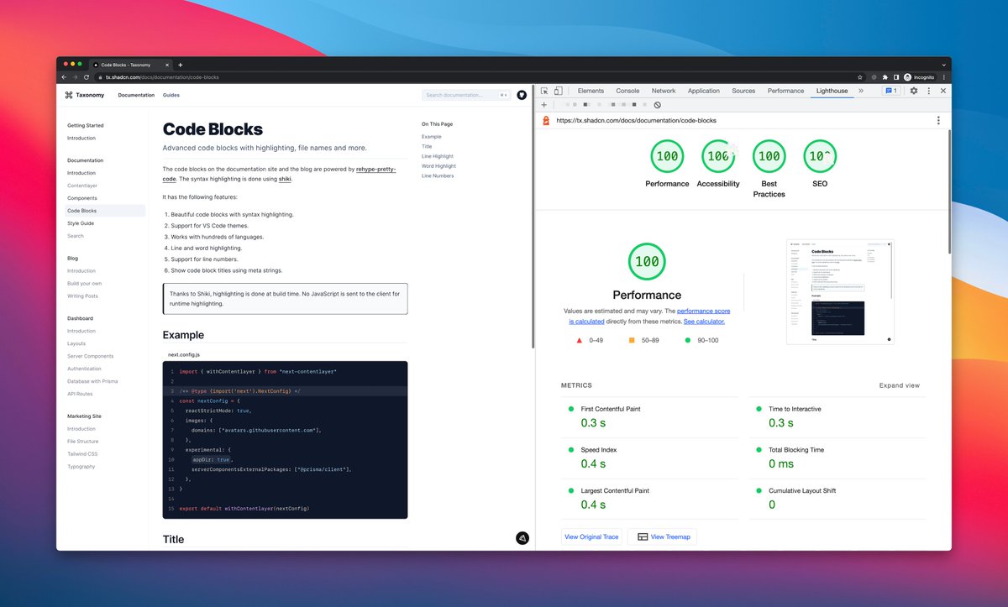Click the GitHub icon in the docs header
Screen dimensions: 1008x607
point(522,95)
